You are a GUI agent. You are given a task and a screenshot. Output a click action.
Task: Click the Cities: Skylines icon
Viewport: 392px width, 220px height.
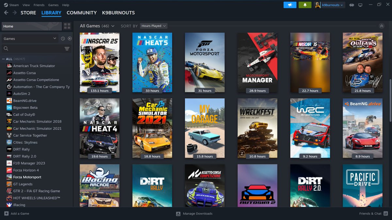click(x=9, y=142)
